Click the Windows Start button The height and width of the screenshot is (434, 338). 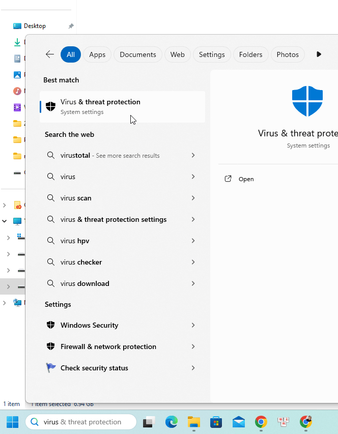pyautogui.click(x=12, y=422)
